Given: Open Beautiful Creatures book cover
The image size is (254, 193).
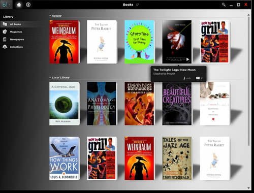Looking at the screenshot, I should coord(177,104).
